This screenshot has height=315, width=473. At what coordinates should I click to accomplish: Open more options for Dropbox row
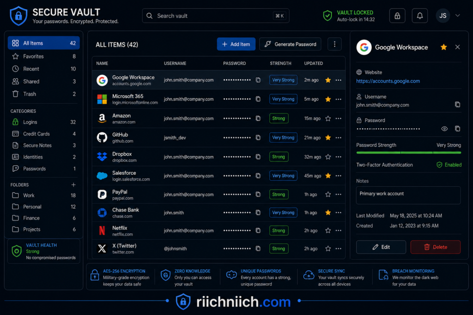point(339,157)
